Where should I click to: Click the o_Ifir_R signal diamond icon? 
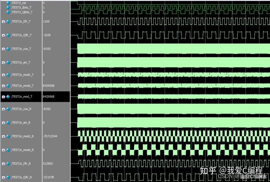(8, 164)
